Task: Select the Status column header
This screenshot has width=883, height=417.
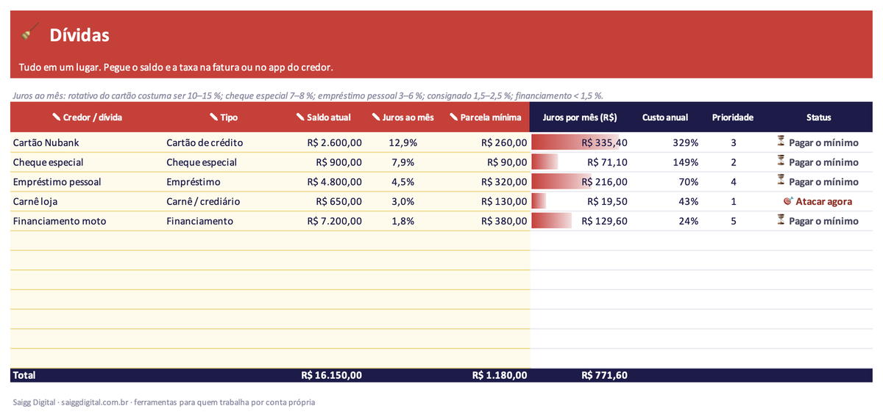Action: 819,117
